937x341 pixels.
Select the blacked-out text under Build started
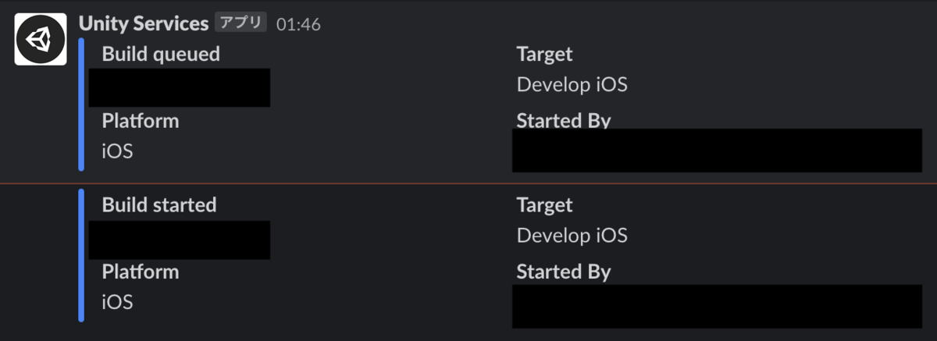[x=180, y=240]
